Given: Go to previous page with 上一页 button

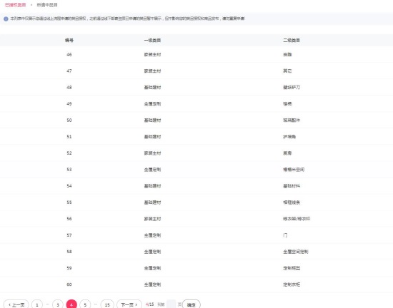Looking at the screenshot, I should click(16, 304).
